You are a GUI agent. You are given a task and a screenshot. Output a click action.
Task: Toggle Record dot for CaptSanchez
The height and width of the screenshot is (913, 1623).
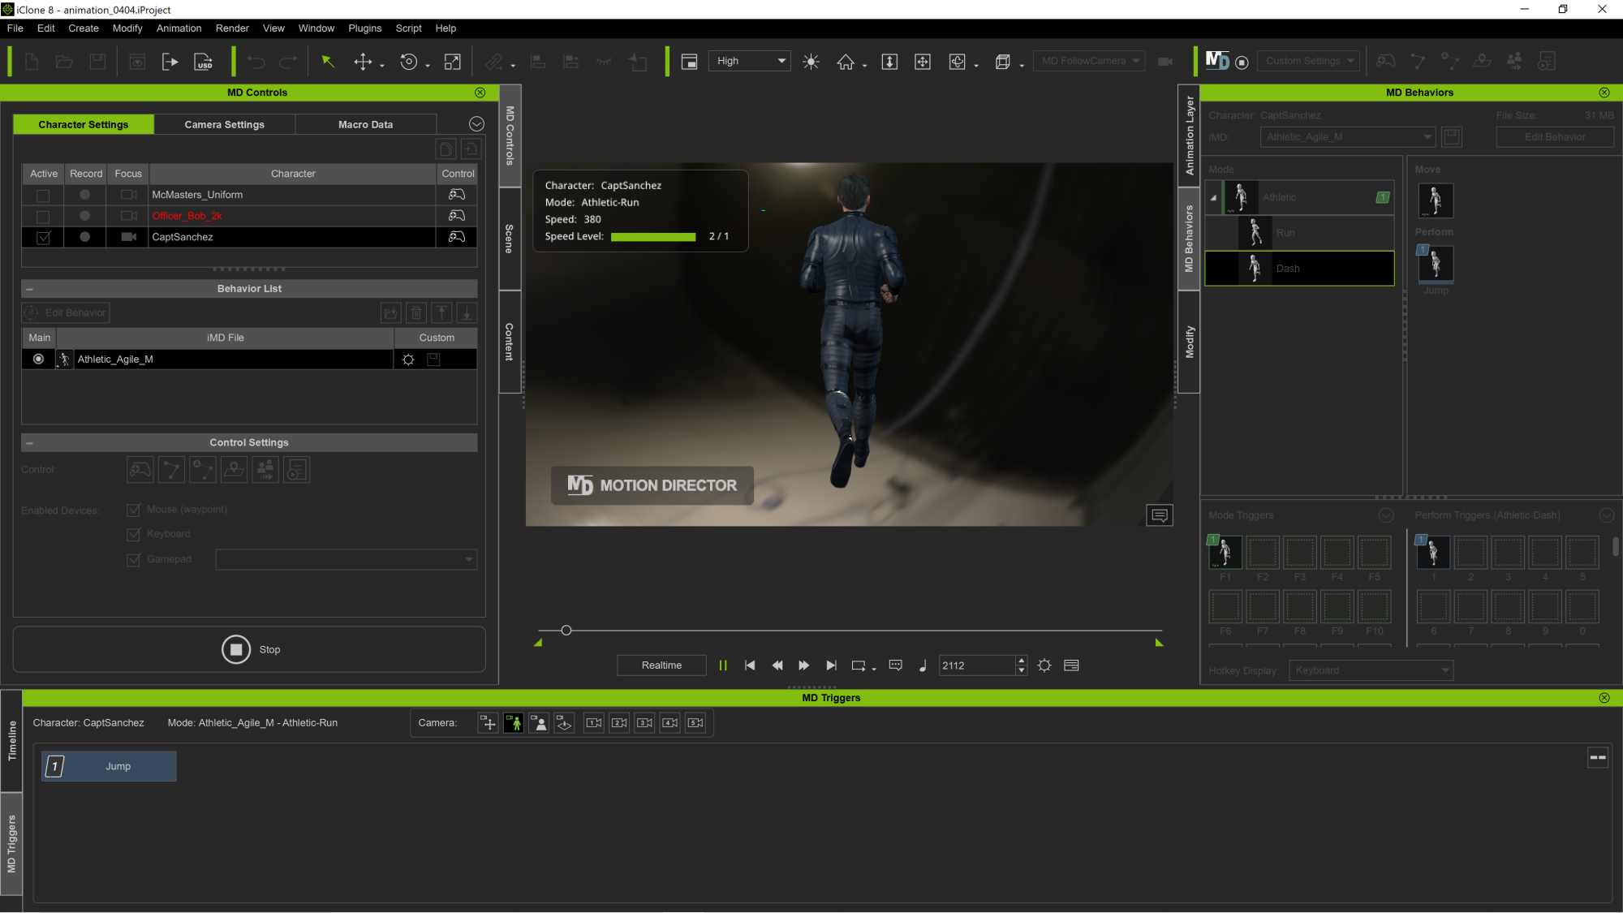click(x=84, y=237)
